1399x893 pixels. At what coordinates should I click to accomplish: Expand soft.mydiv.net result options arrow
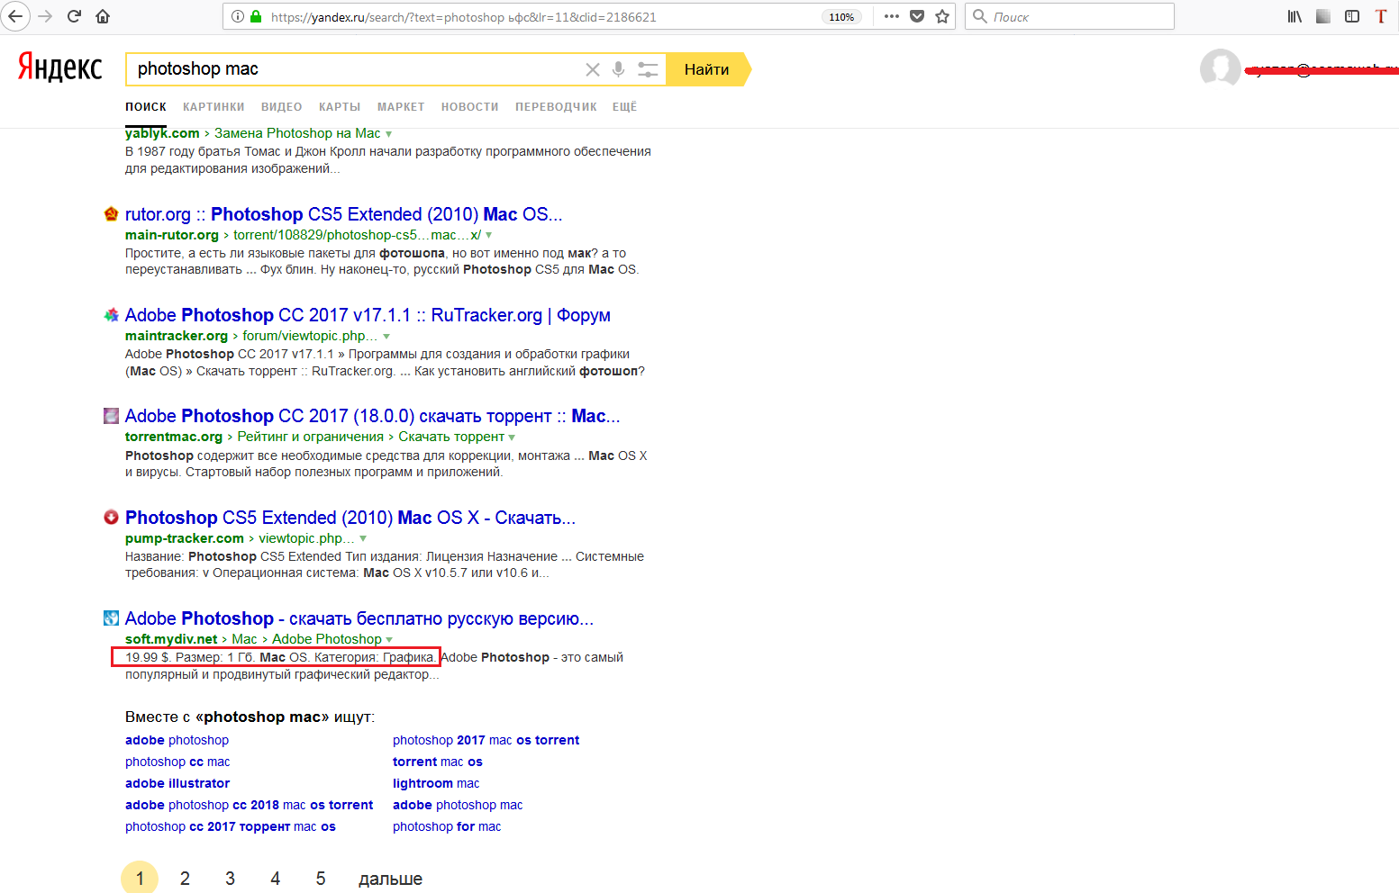pos(389,640)
